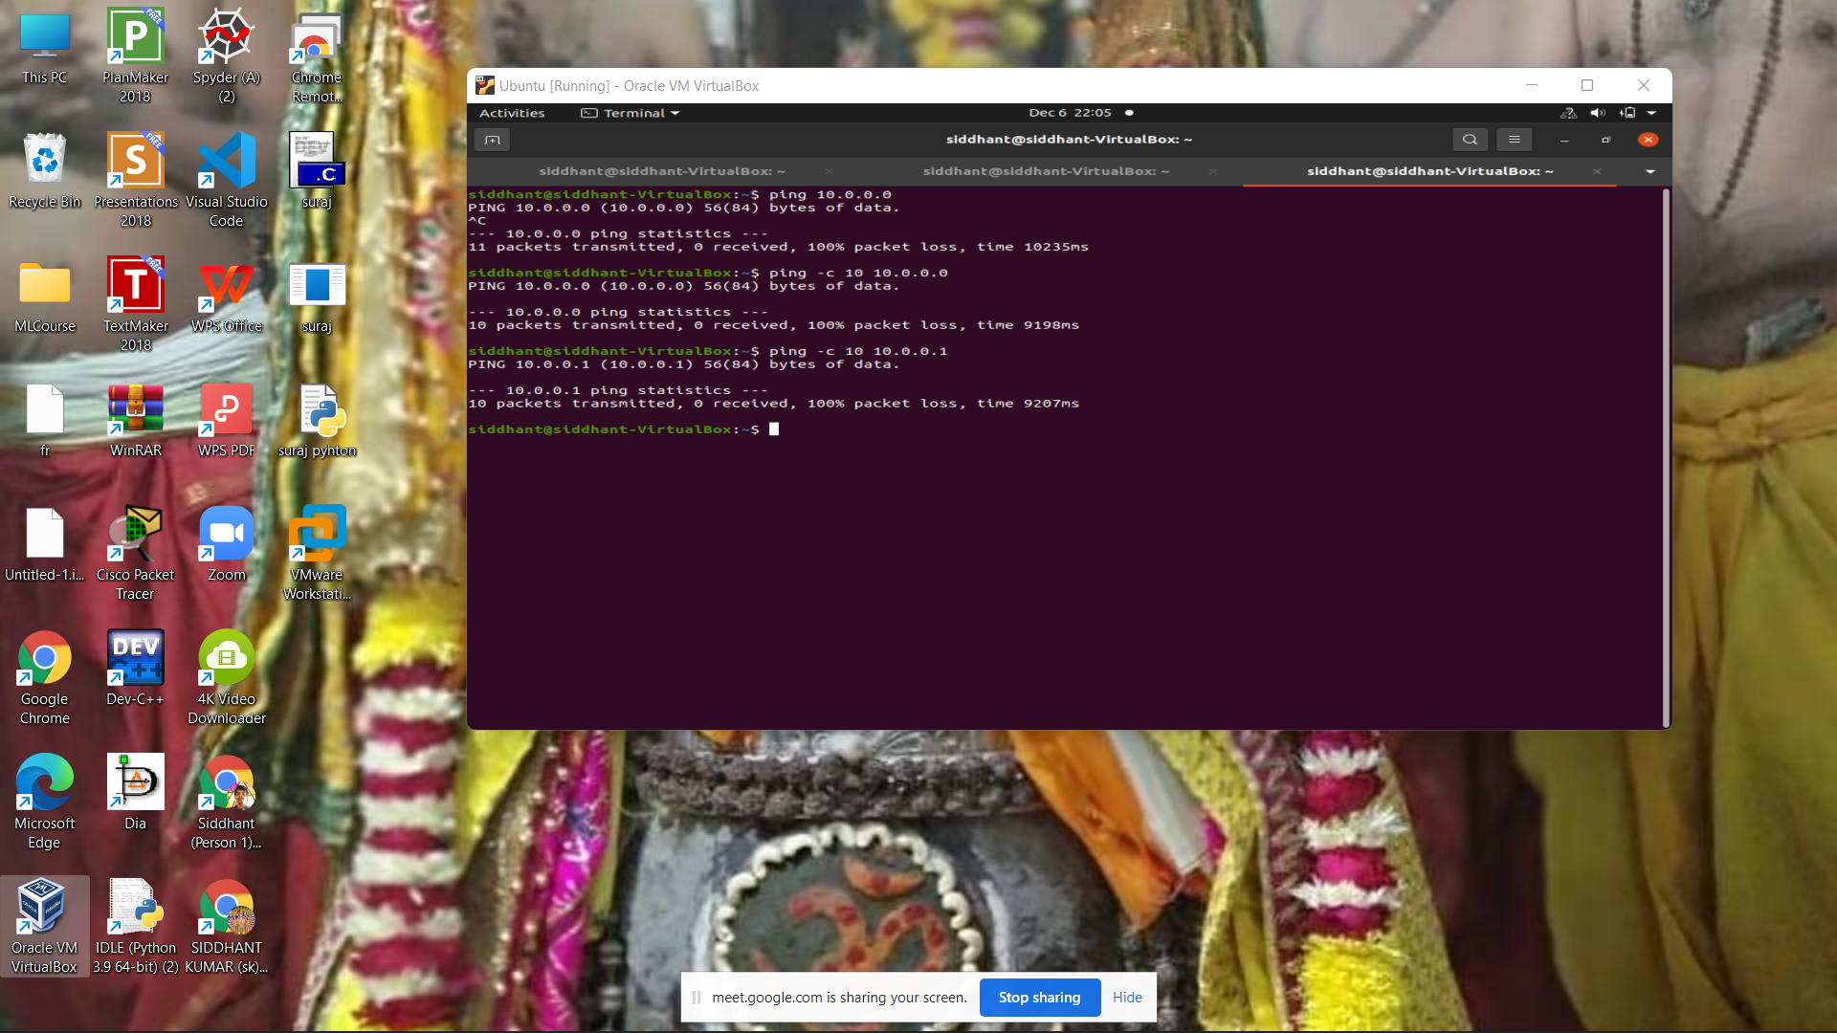
Task: Open the terminal hamburger menu
Action: (x=1514, y=139)
